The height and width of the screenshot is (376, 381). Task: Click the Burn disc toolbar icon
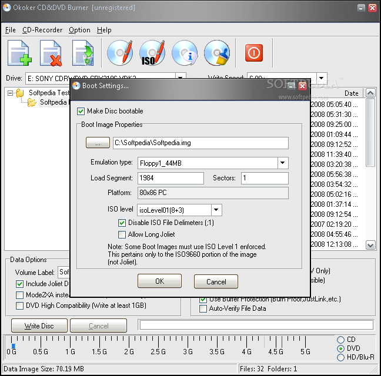coord(120,53)
